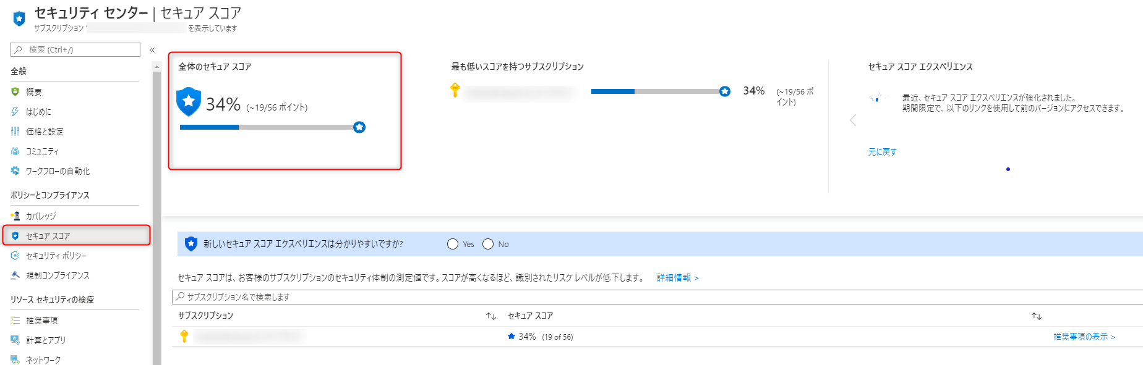Click the blue star icon next to 34% in table
Image resolution: width=1143 pixels, height=365 pixels.
512,336
